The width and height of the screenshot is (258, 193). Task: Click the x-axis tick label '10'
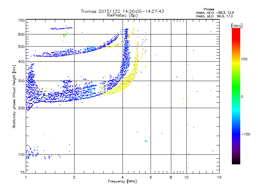tap(186, 177)
